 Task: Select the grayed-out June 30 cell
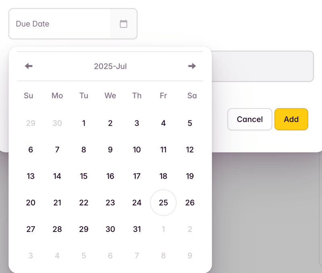coord(57,123)
